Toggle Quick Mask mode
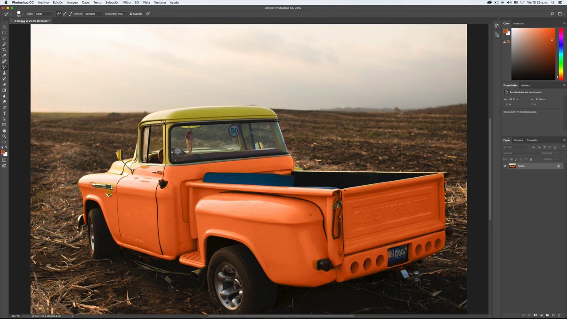Screen dimensions: 567x319 4,160
